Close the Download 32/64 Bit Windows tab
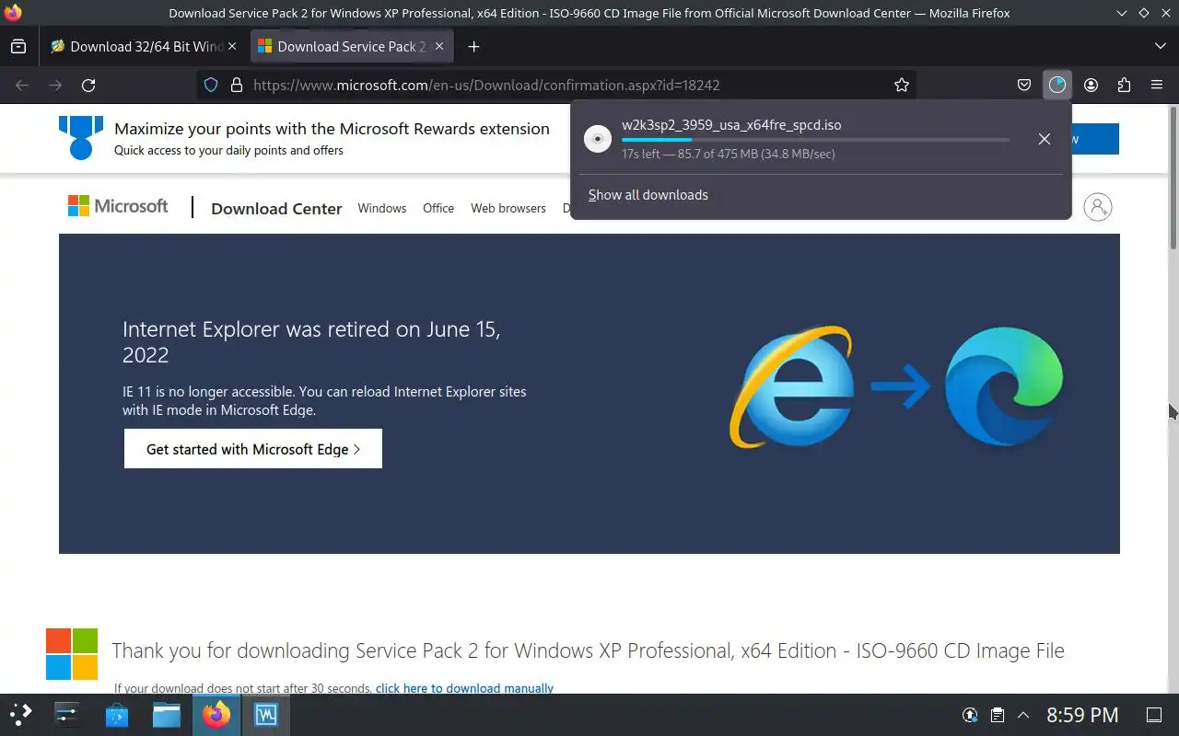Image resolution: width=1179 pixels, height=736 pixels. pyautogui.click(x=231, y=46)
